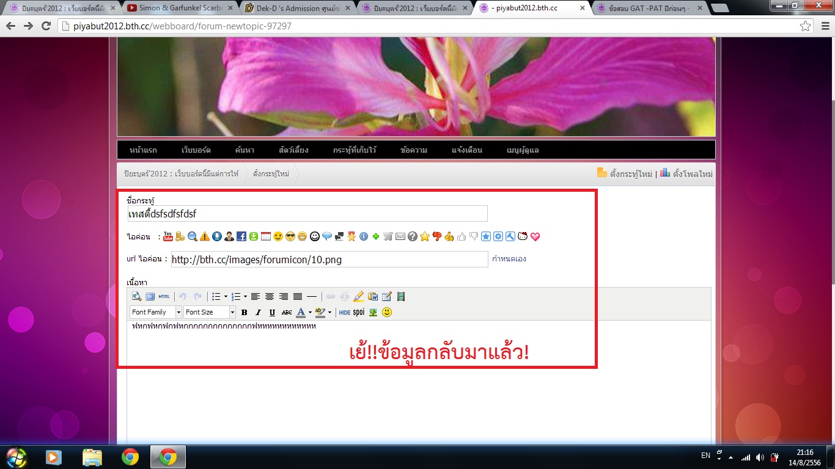Open Windows Explorer from the taskbar
835x469 pixels.
point(92,457)
